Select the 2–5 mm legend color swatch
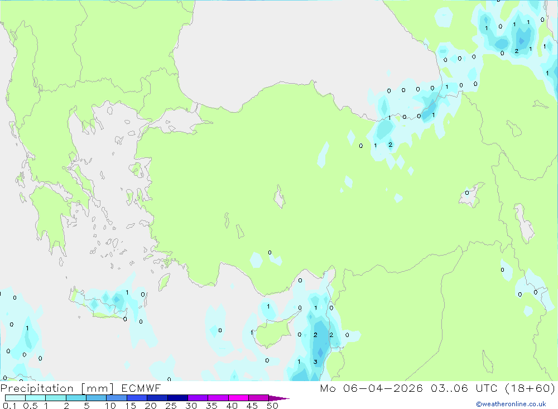Viewport: 558px width, 409px height. tap(76, 398)
